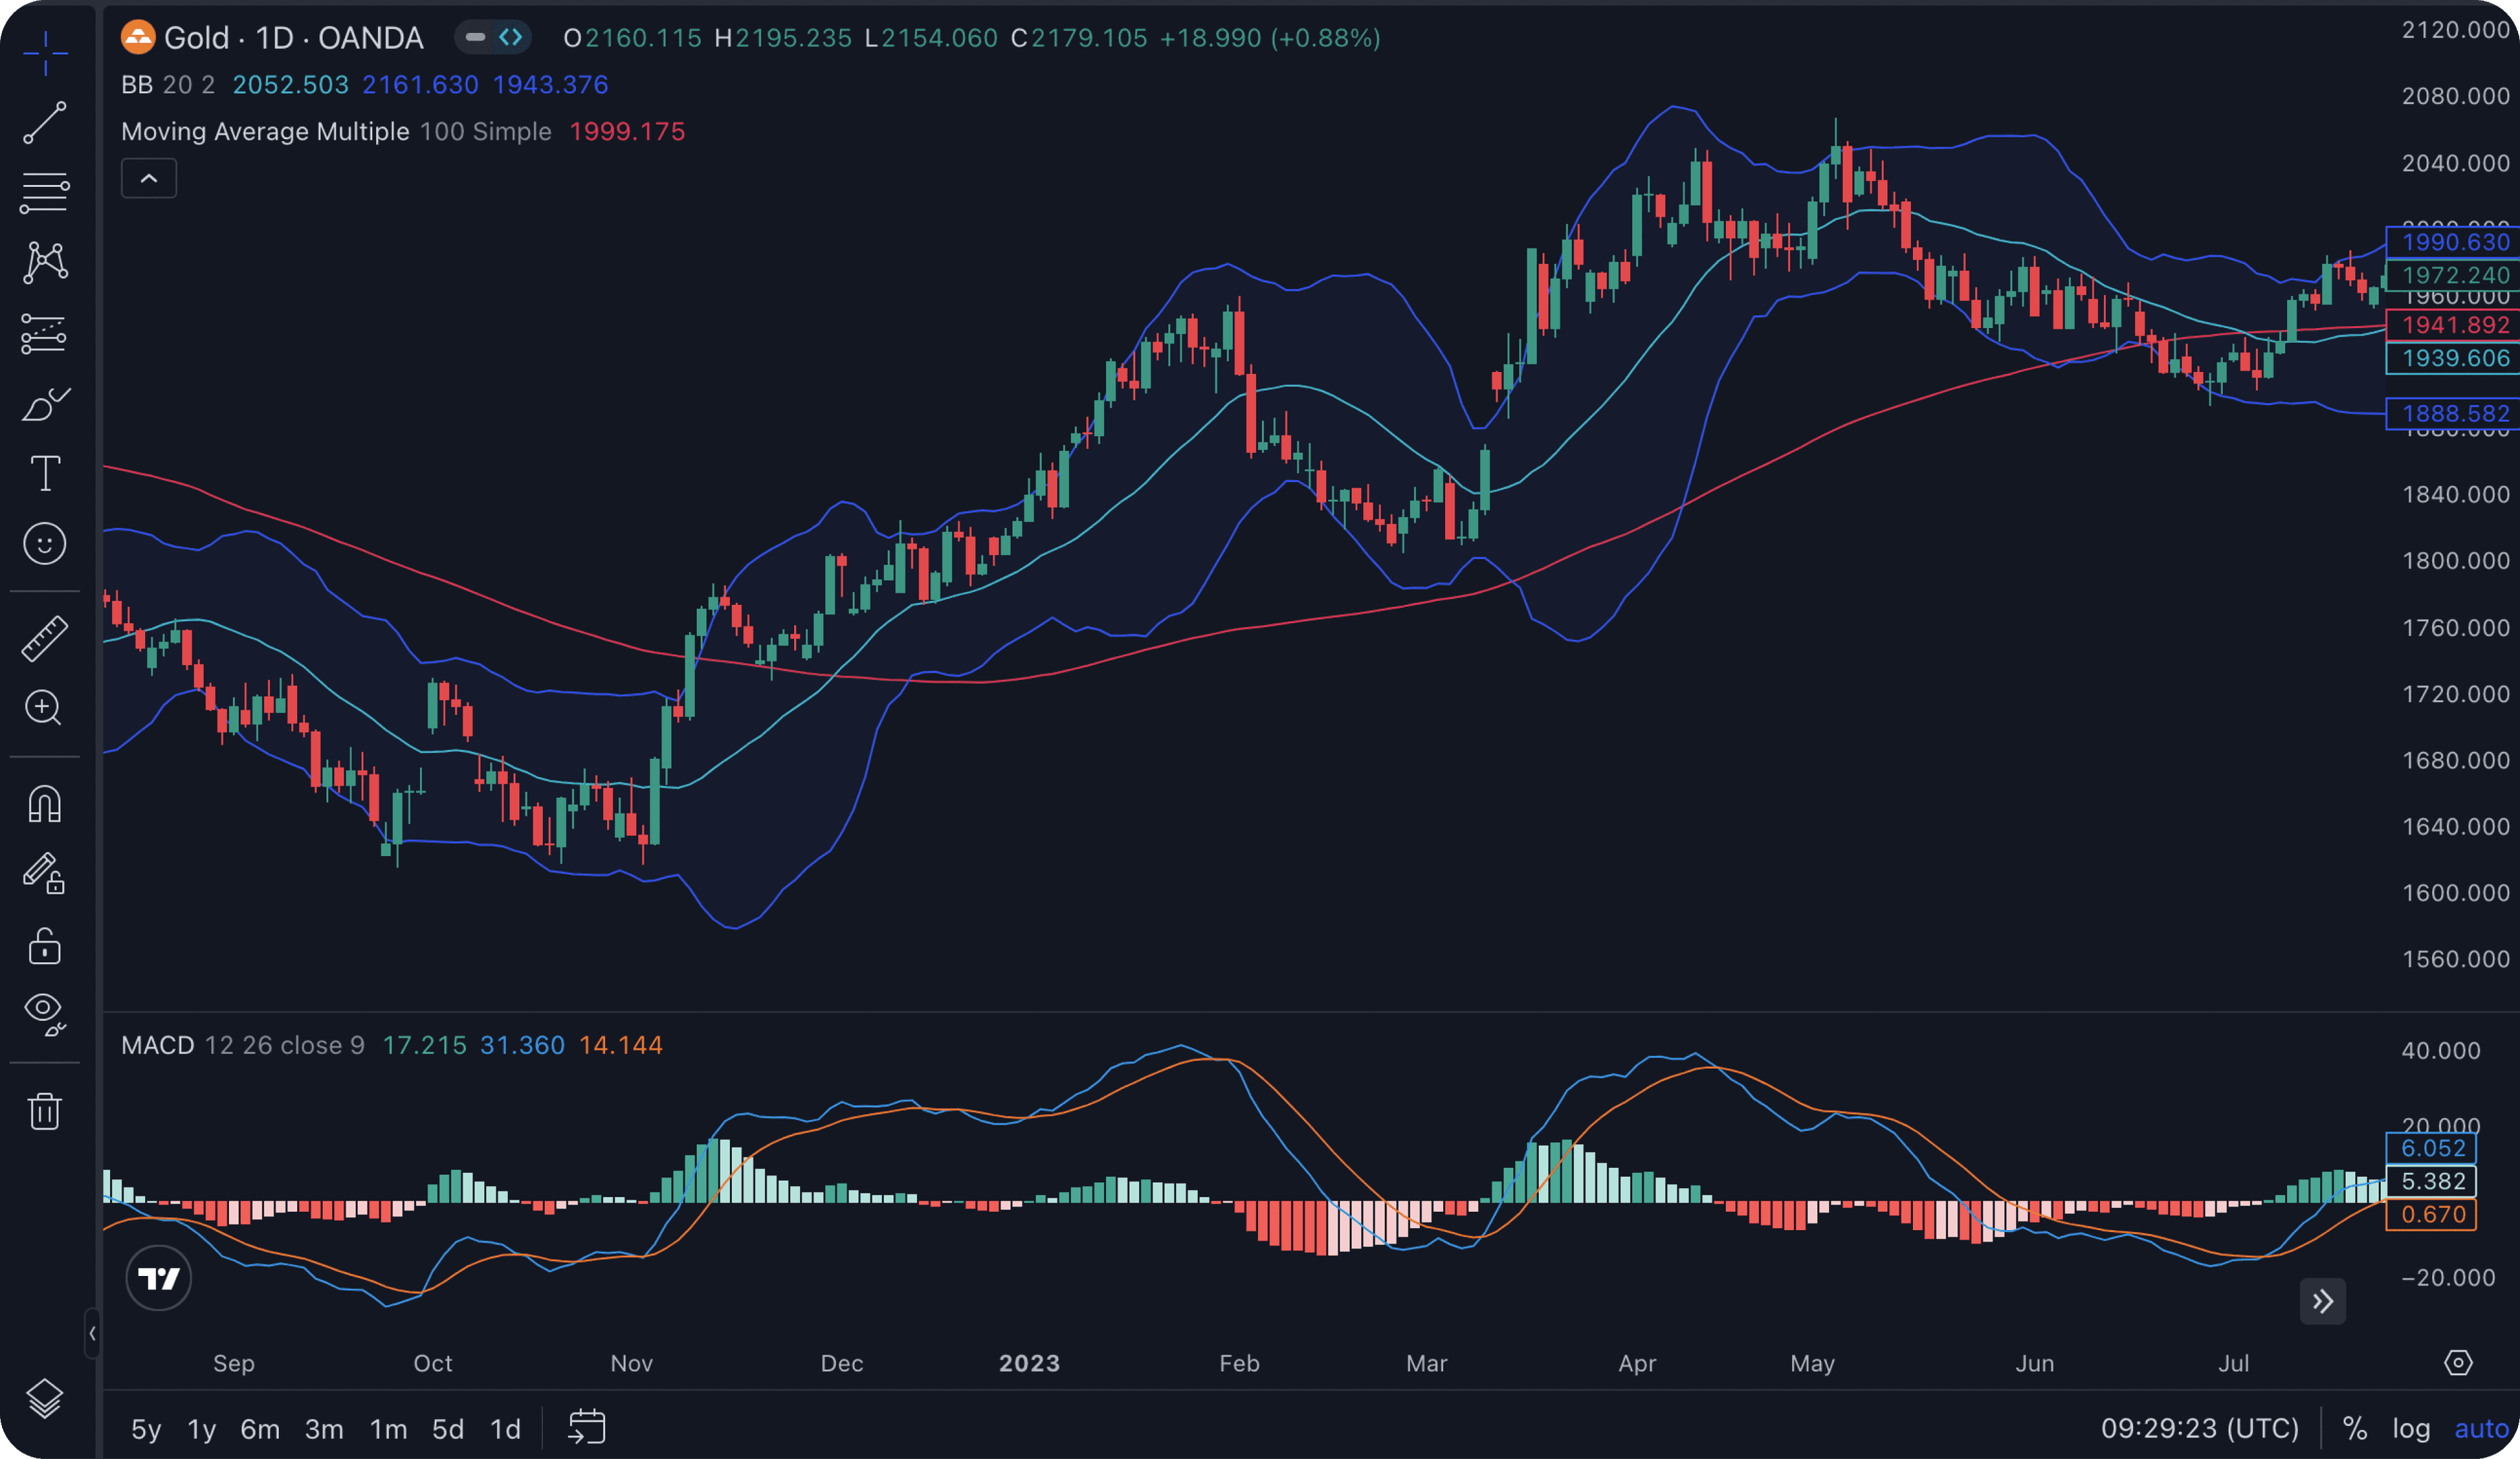Activate the ruler measure tool
2520x1459 pixels.
pos(45,638)
